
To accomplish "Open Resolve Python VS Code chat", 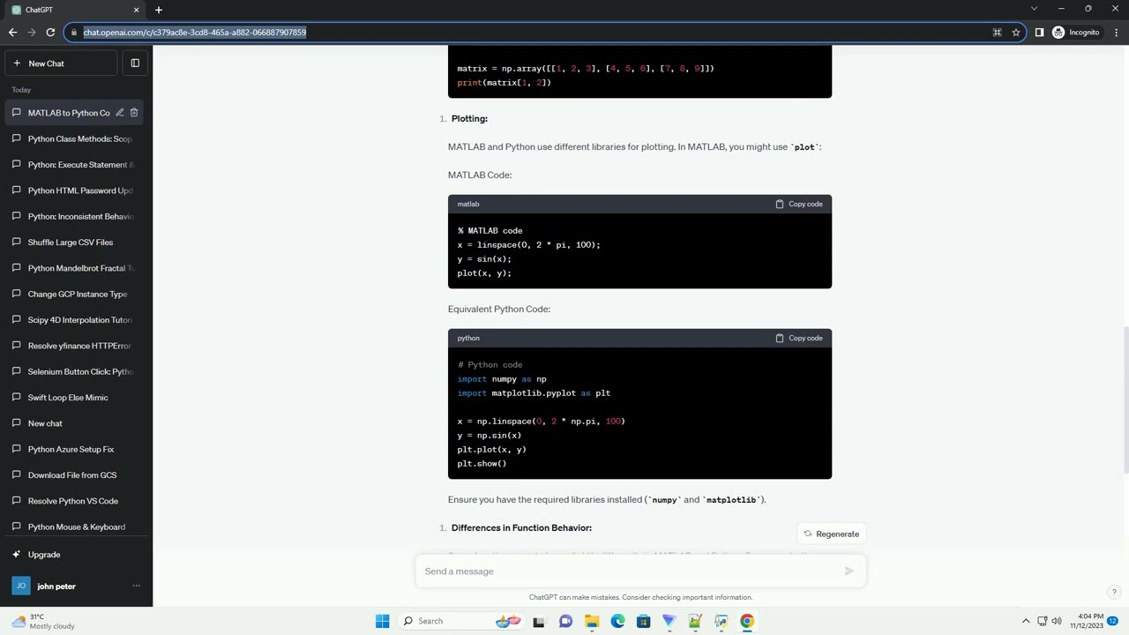I will pyautogui.click(x=76, y=501).
